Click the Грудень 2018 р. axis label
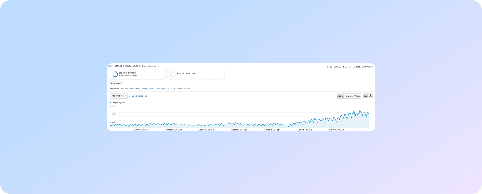 pos(272,130)
